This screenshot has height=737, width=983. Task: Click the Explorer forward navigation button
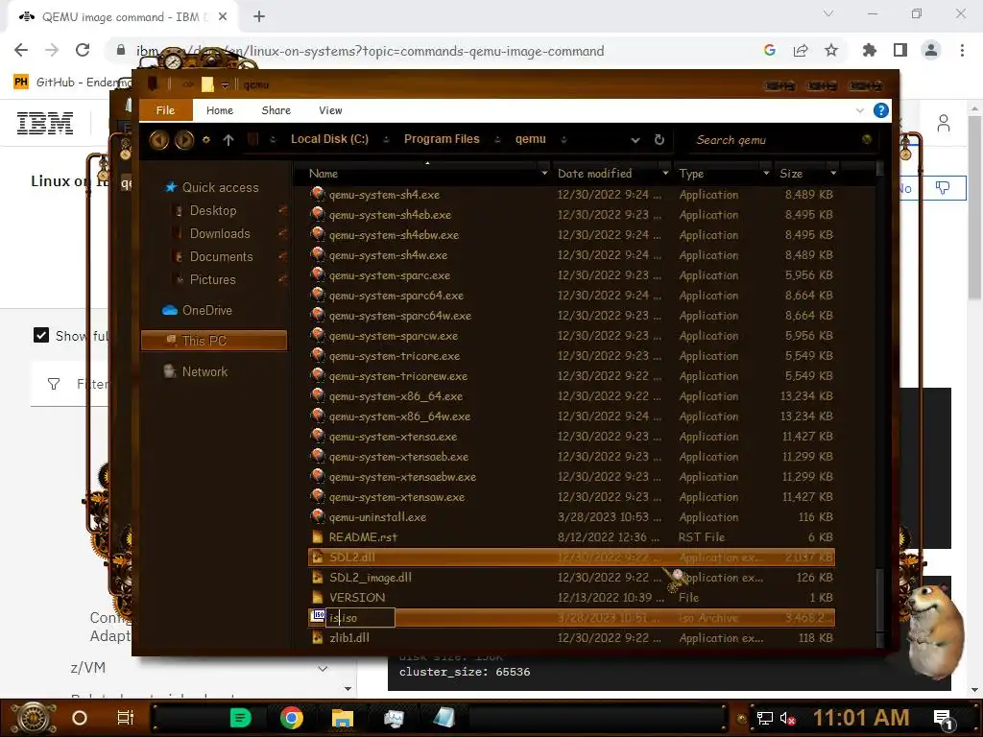coord(183,139)
